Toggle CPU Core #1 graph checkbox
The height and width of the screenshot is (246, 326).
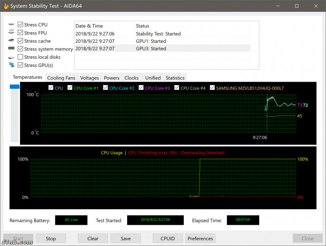(70, 88)
